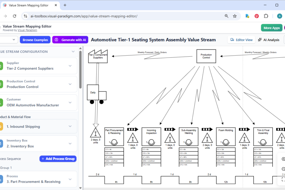Open the page zoom magnifier in the address bar
285x190 pixels.
coord(226,16)
